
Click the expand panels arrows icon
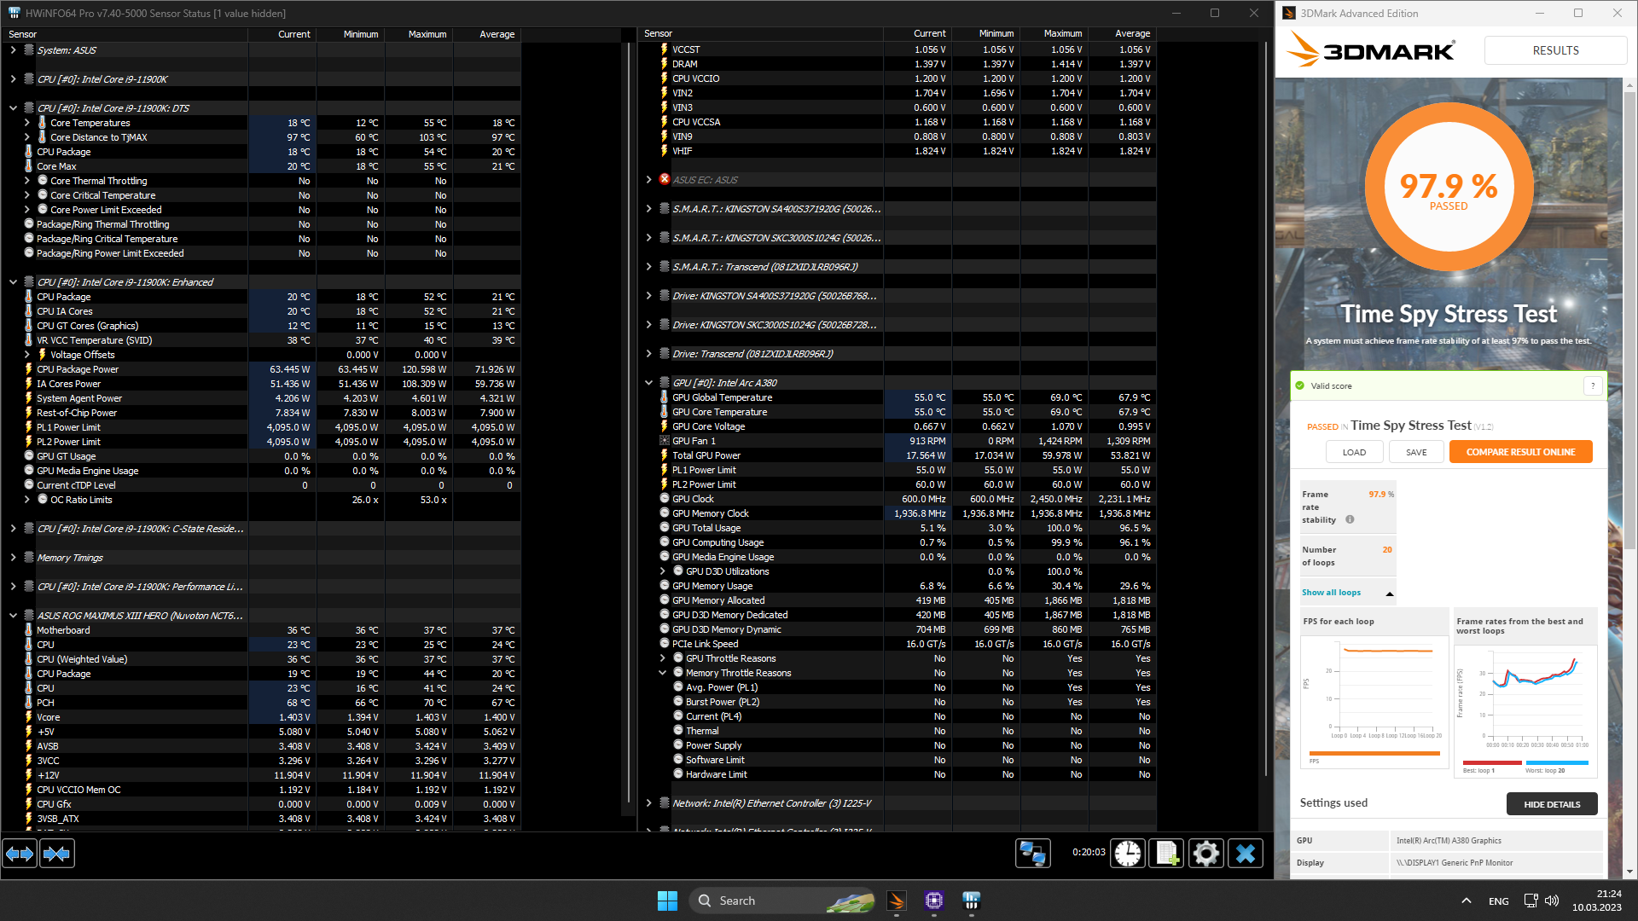(20, 854)
